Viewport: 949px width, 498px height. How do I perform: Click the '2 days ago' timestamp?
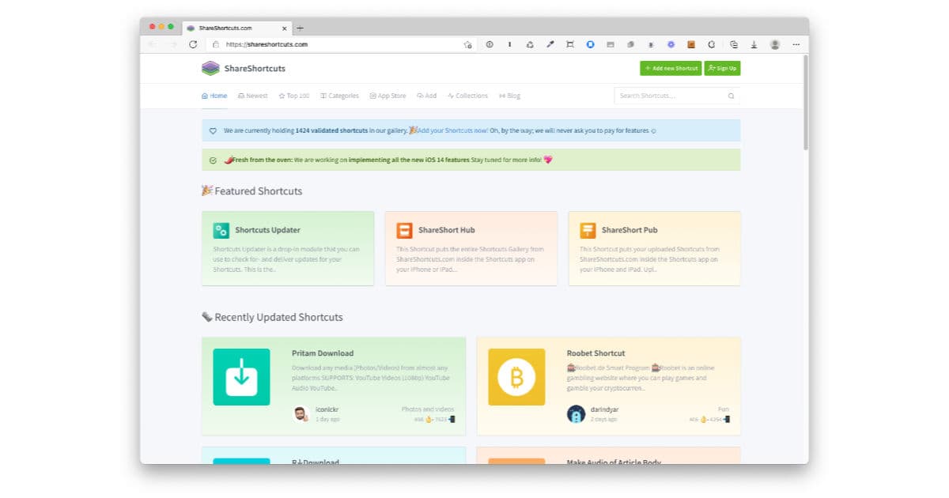click(603, 419)
